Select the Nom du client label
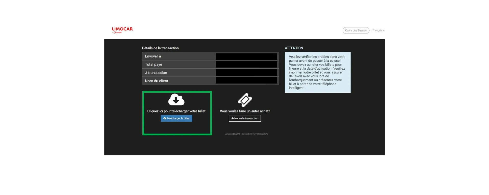489x195 pixels. click(x=156, y=81)
